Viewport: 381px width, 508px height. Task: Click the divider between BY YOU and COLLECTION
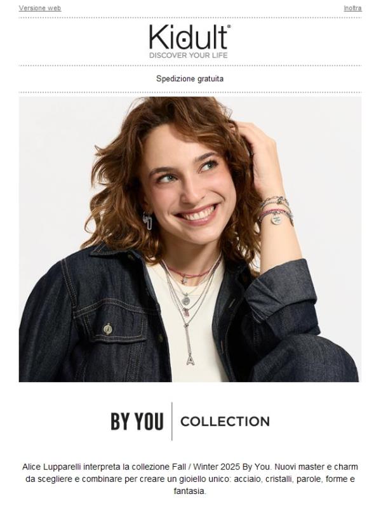tap(171, 421)
